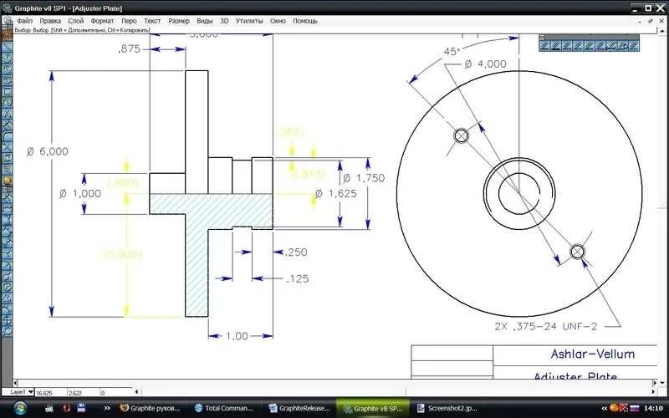Click the Russian language flag in tray
This screenshot has width=669, height=418.
tap(635, 408)
